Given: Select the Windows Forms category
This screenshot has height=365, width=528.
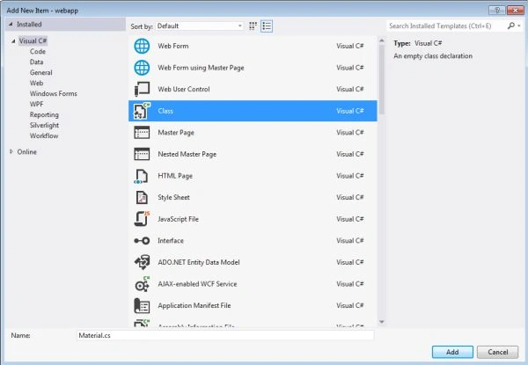Looking at the screenshot, I should 53,93.
